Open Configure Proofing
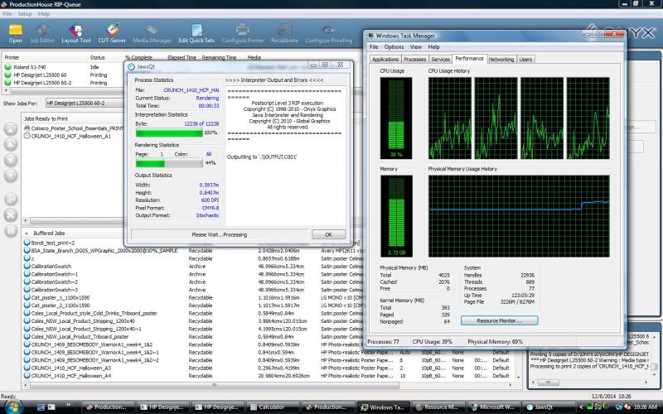Screen dimensions: 663x414 coord(329,33)
